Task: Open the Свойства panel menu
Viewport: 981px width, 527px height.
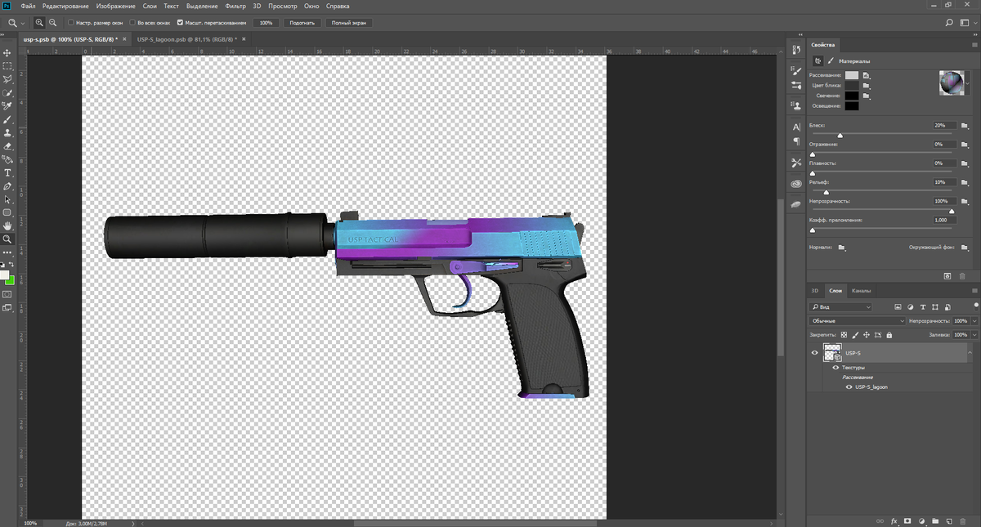Action: (974, 43)
